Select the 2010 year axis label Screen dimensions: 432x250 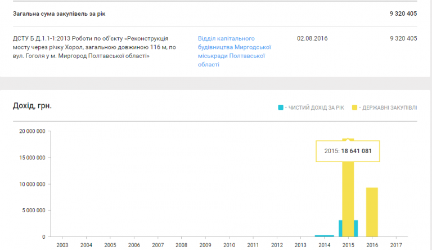pyautogui.click(x=229, y=245)
